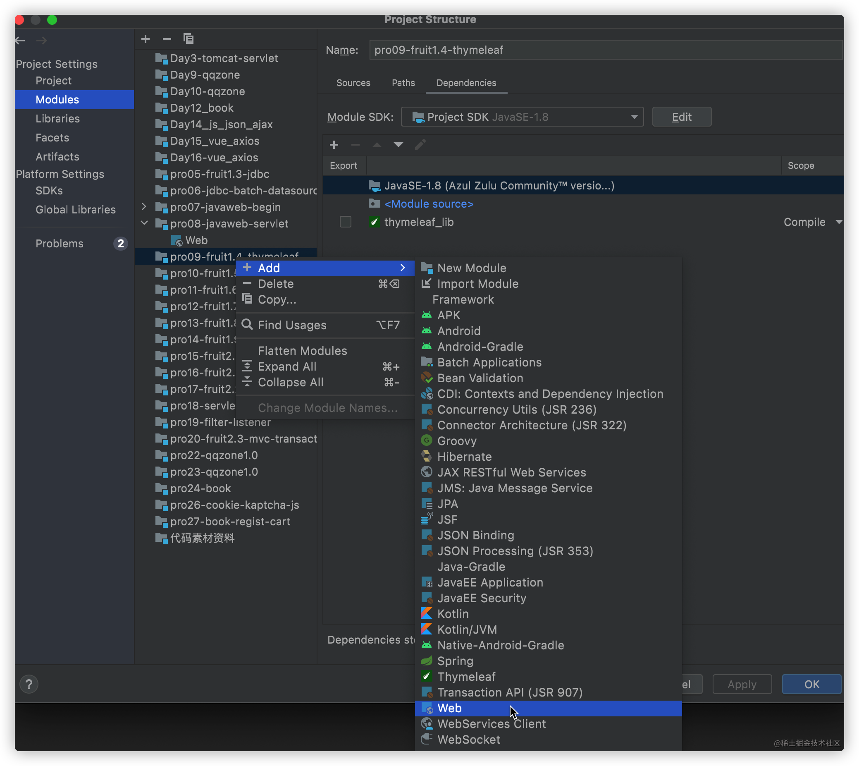Collapse the pro08-javaweb-servlet module

point(144,223)
